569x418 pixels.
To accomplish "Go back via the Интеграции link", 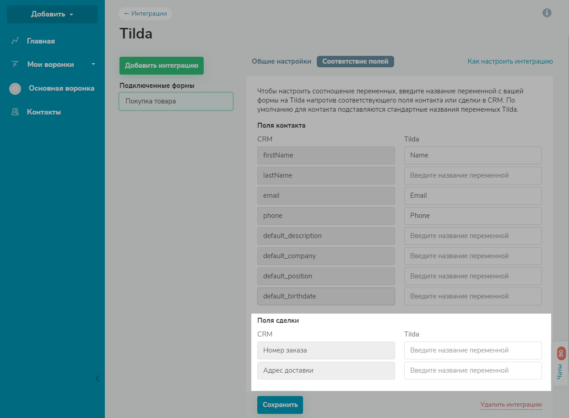I will [145, 13].
